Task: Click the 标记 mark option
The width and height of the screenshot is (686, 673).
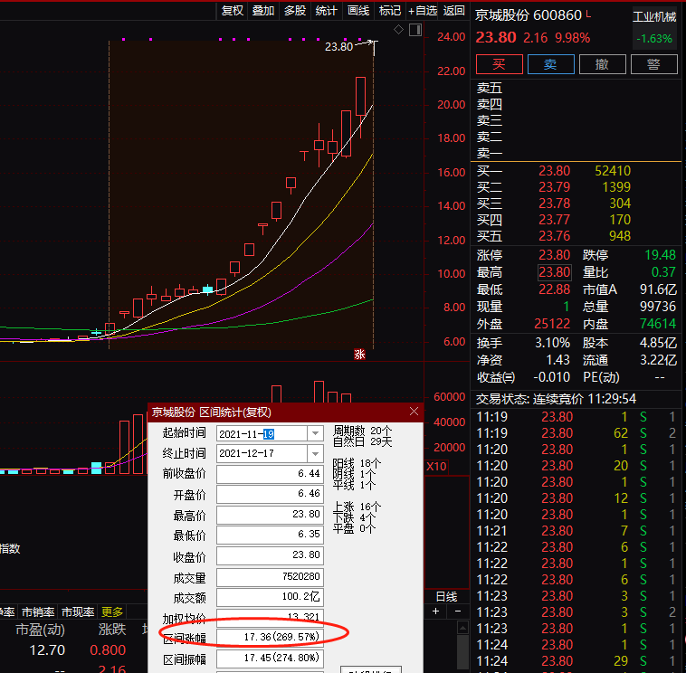Action: pyautogui.click(x=390, y=11)
